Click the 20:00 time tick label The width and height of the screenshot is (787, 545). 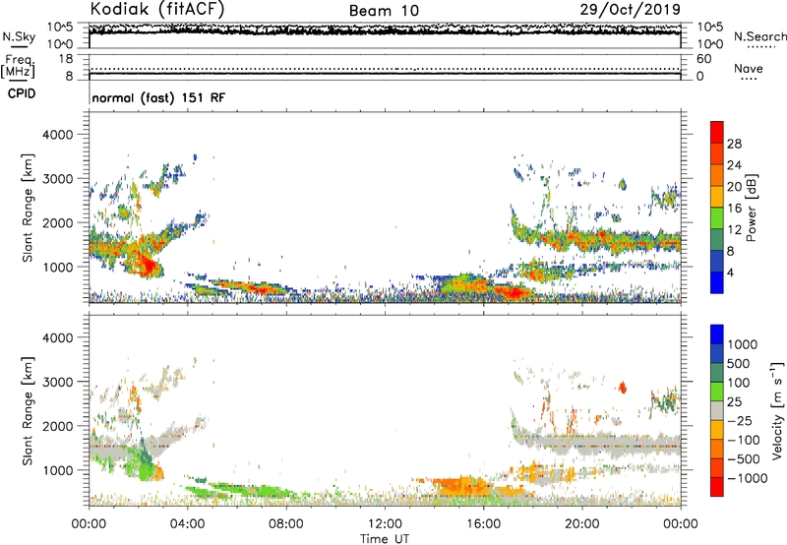coord(581,524)
